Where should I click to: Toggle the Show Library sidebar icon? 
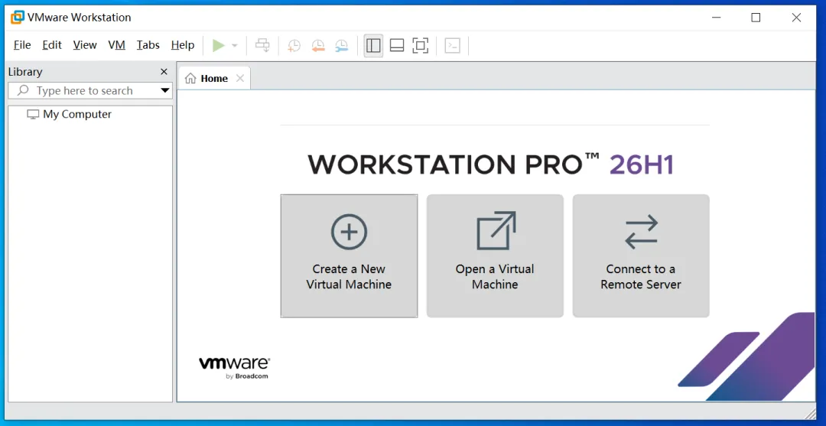[373, 46]
